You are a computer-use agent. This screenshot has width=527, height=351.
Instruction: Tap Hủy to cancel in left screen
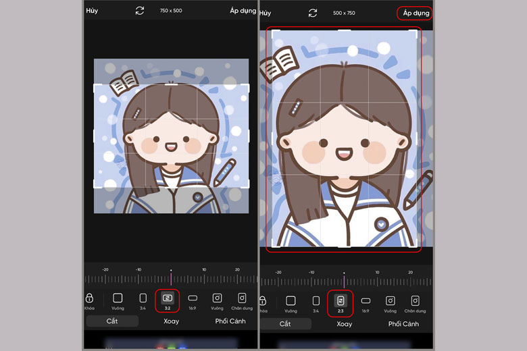(x=92, y=11)
